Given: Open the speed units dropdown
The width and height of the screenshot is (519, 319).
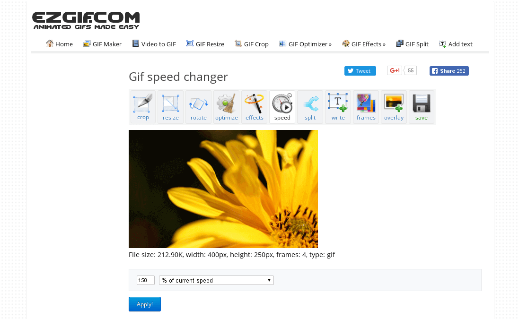Looking at the screenshot, I should (216, 280).
